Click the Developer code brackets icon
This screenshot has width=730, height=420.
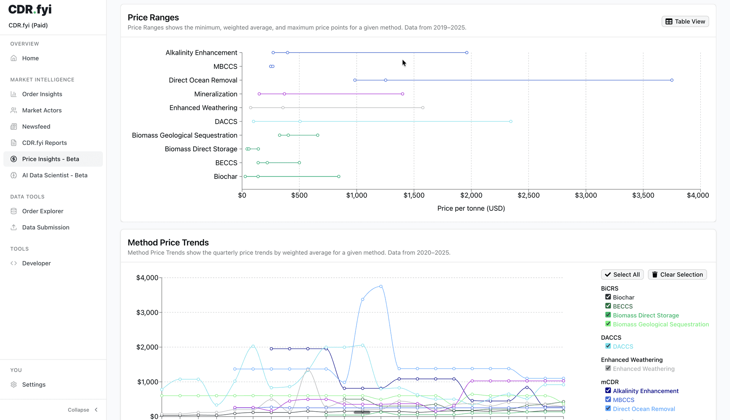click(x=14, y=263)
